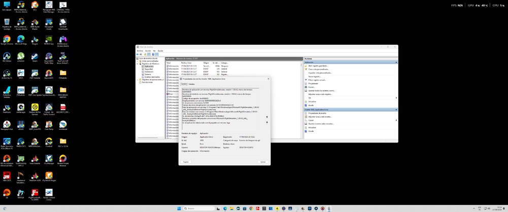Open Microsoft Edge desktop shortcut
This screenshot has width=508, height=212.
pos(21,40)
